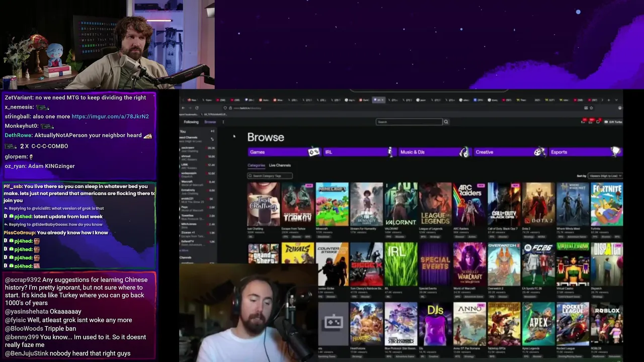Open the Roblox category thumbnail
Screen dimensions: 644x362
coord(607,324)
